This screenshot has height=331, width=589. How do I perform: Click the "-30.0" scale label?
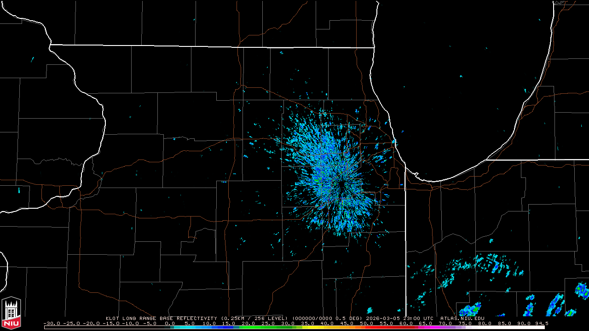click(52, 323)
